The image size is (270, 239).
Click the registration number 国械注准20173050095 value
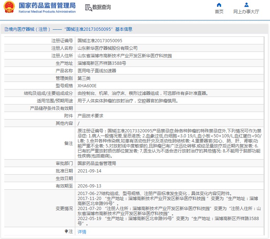tap(100, 41)
